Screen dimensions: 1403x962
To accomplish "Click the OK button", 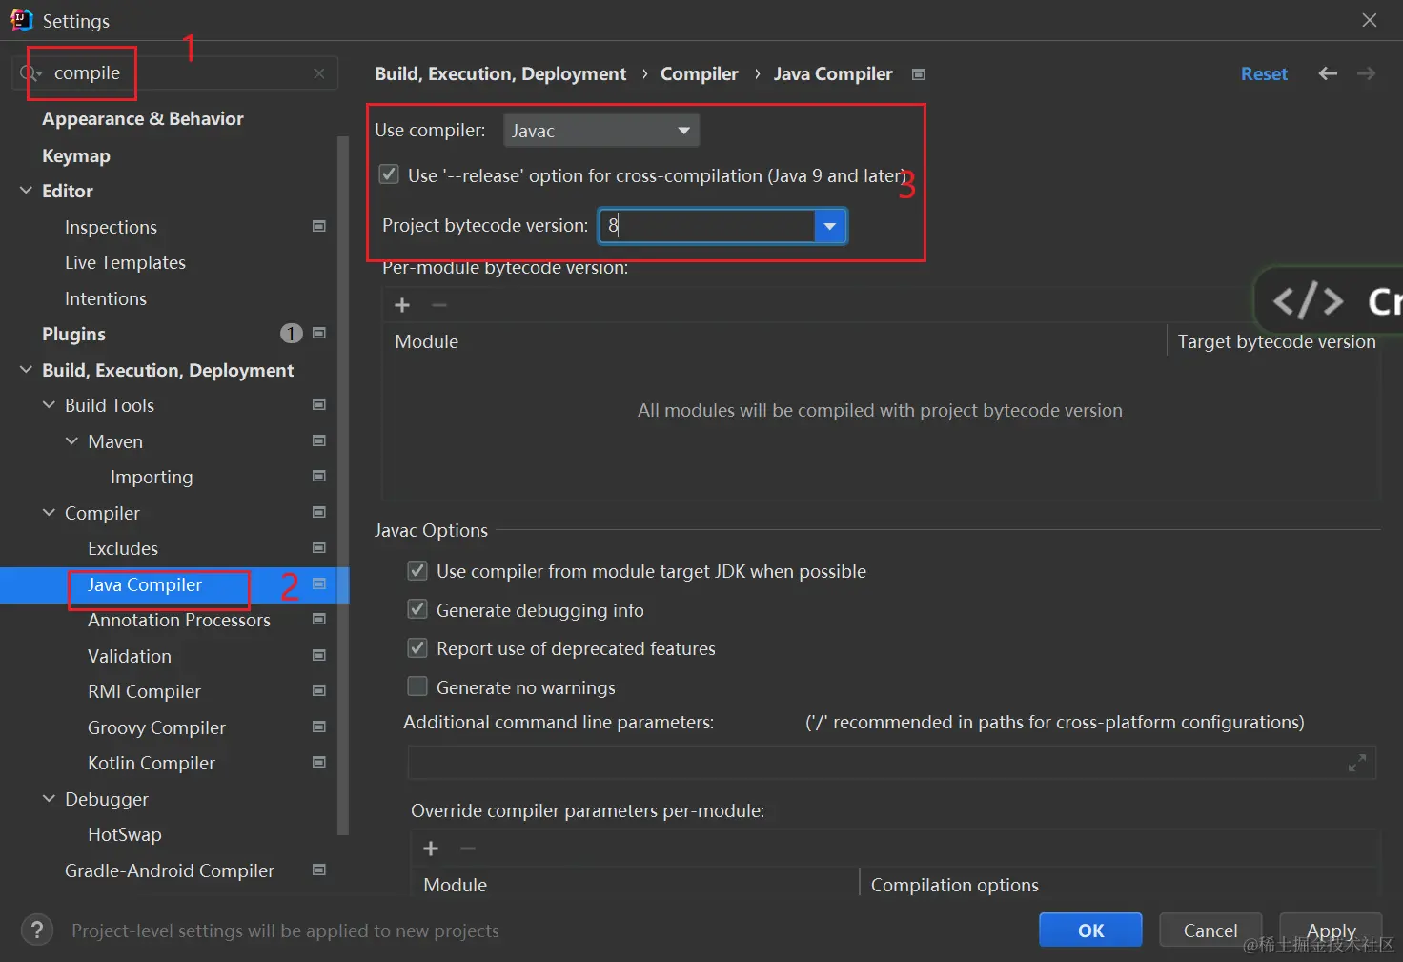I will 1090,931.
